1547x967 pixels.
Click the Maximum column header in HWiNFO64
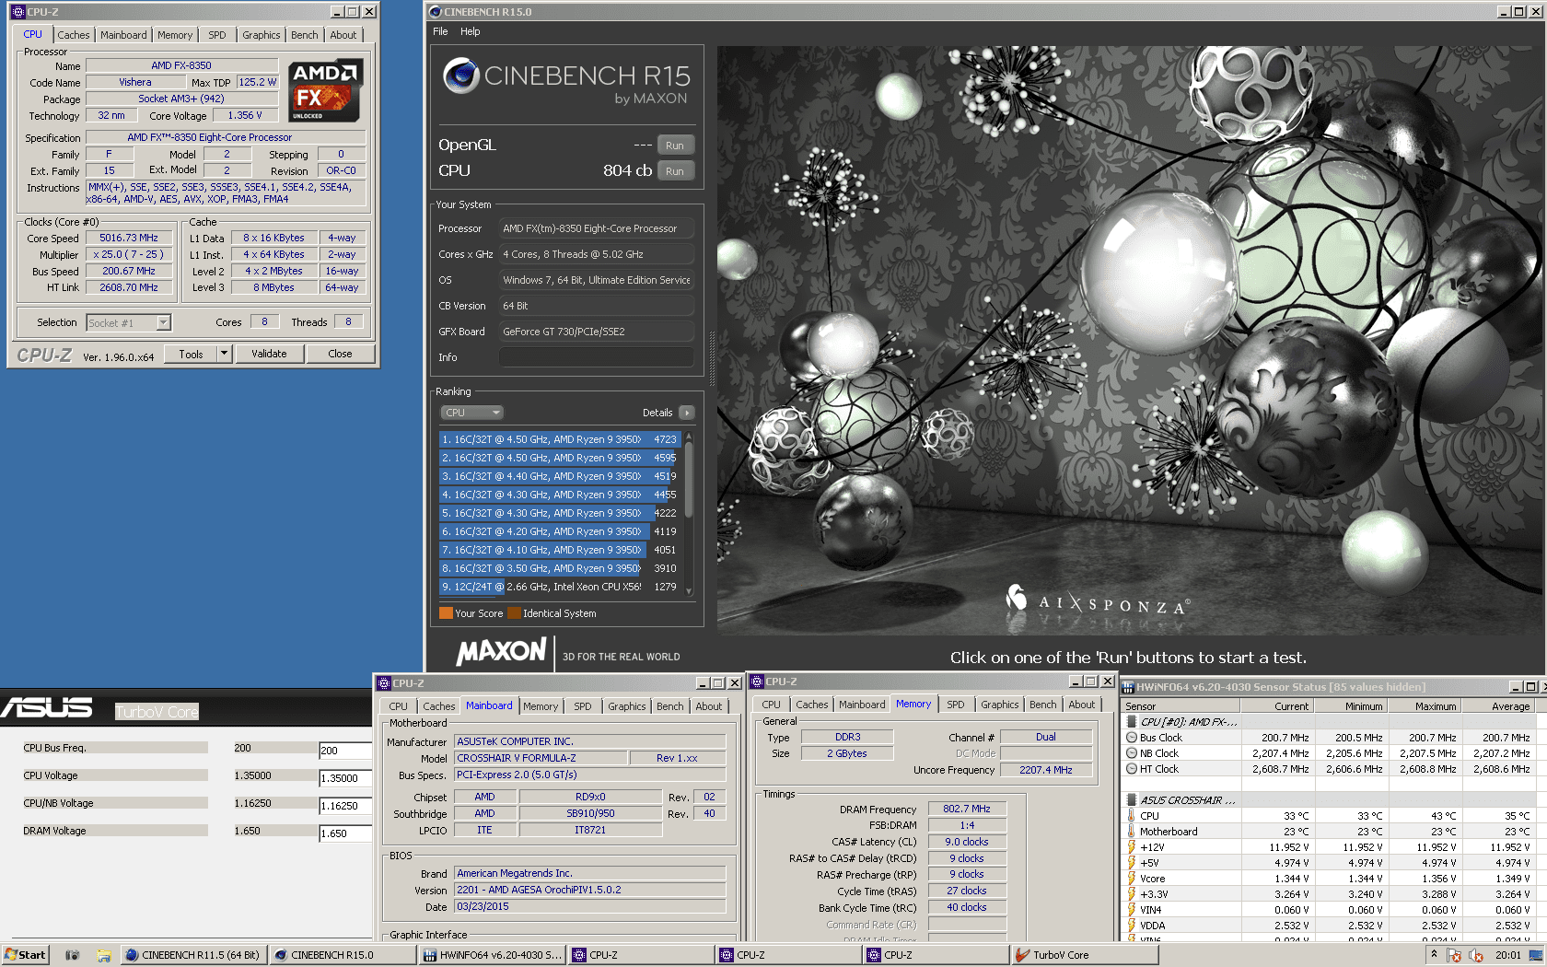click(1425, 706)
